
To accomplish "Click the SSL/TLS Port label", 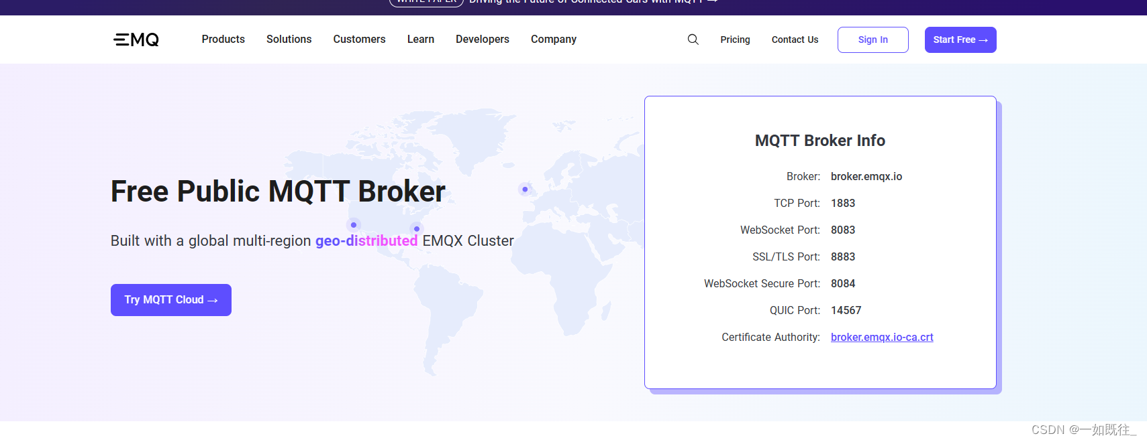I will 786,257.
